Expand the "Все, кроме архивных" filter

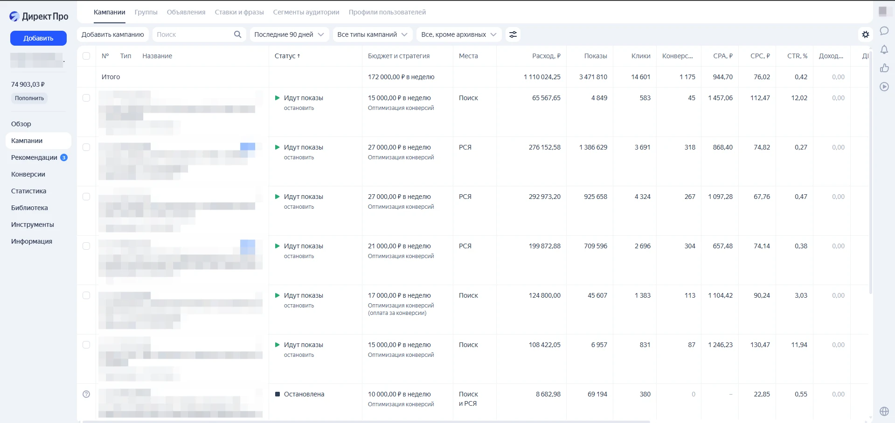pos(458,34)
